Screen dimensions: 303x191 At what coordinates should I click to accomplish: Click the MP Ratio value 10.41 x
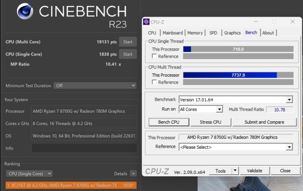[x=113, y=64]
